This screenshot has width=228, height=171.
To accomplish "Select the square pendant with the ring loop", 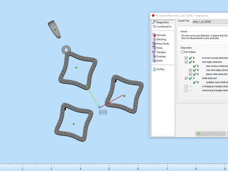I will 78,68.
